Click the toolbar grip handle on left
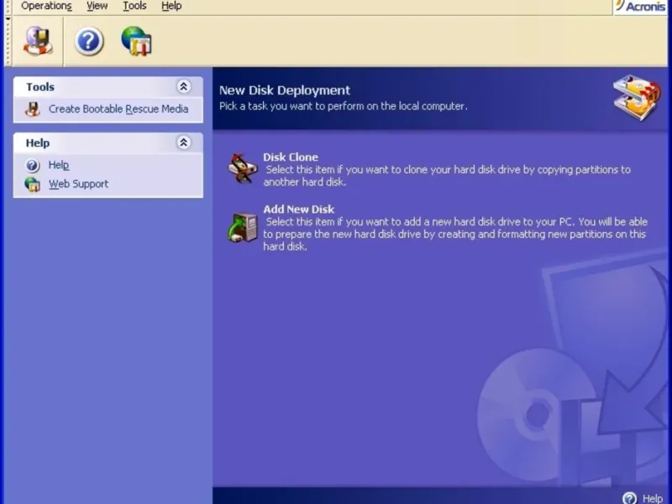This screenshot has height=504, width=672. 8,40
